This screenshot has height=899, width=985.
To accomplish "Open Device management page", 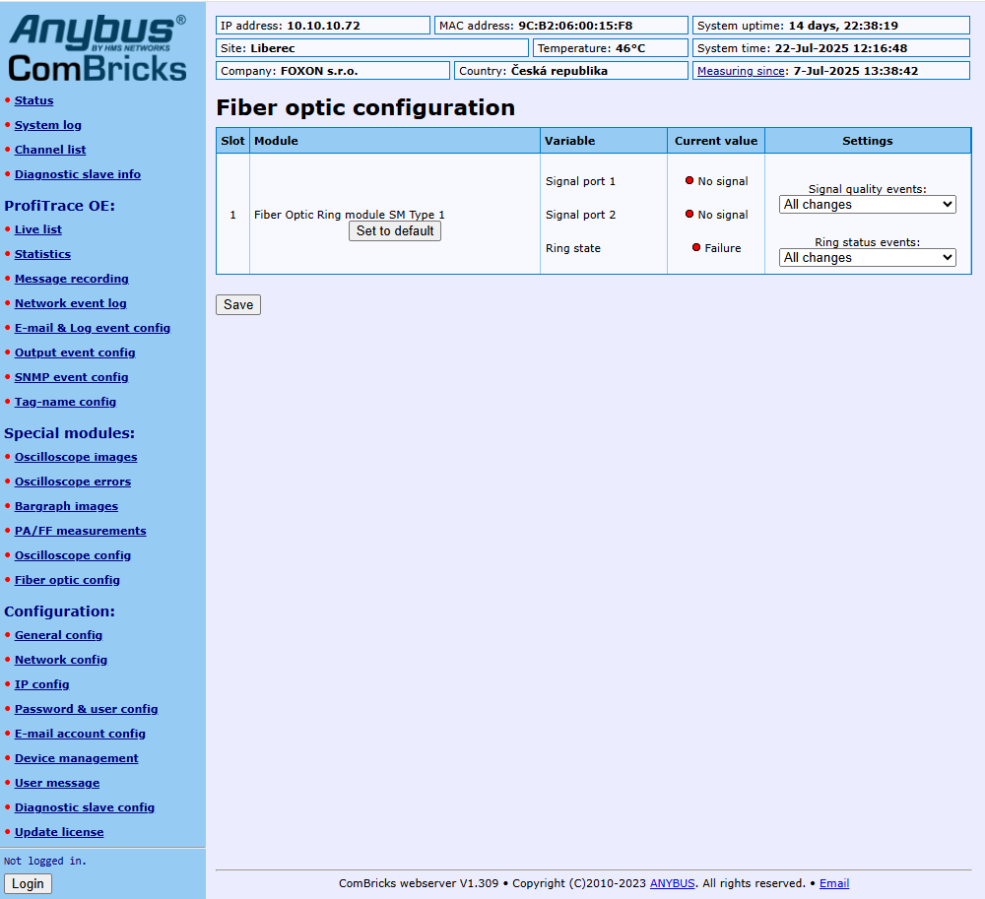I will (77, 758).
